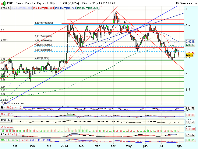
Task: Click the 2014 label on the time axis
Action: coord(64,146)
